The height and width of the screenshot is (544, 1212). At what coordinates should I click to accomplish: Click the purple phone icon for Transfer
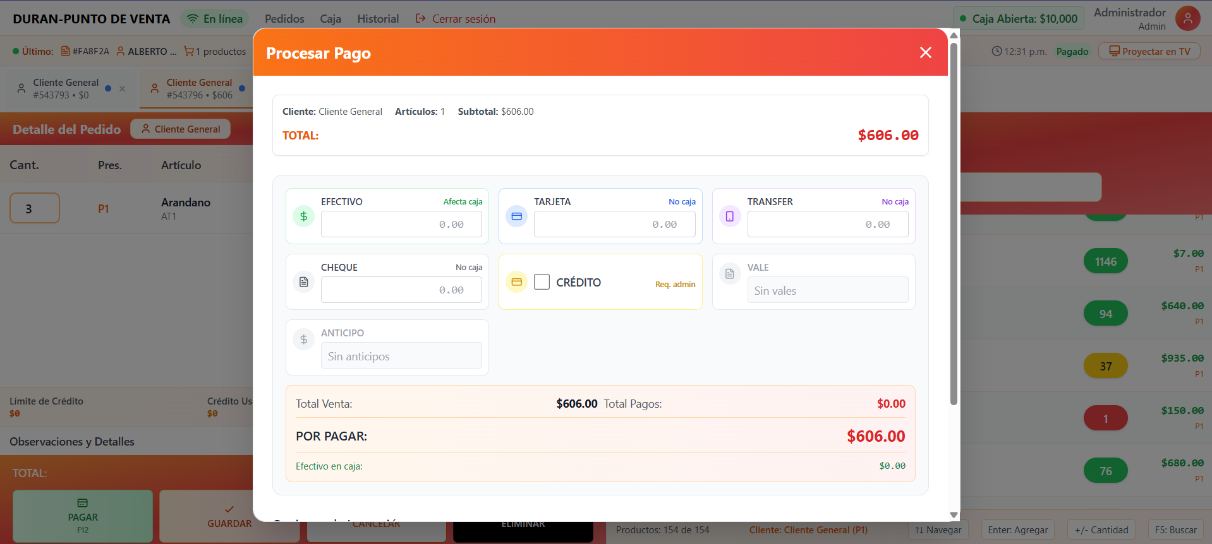[730, 216]
